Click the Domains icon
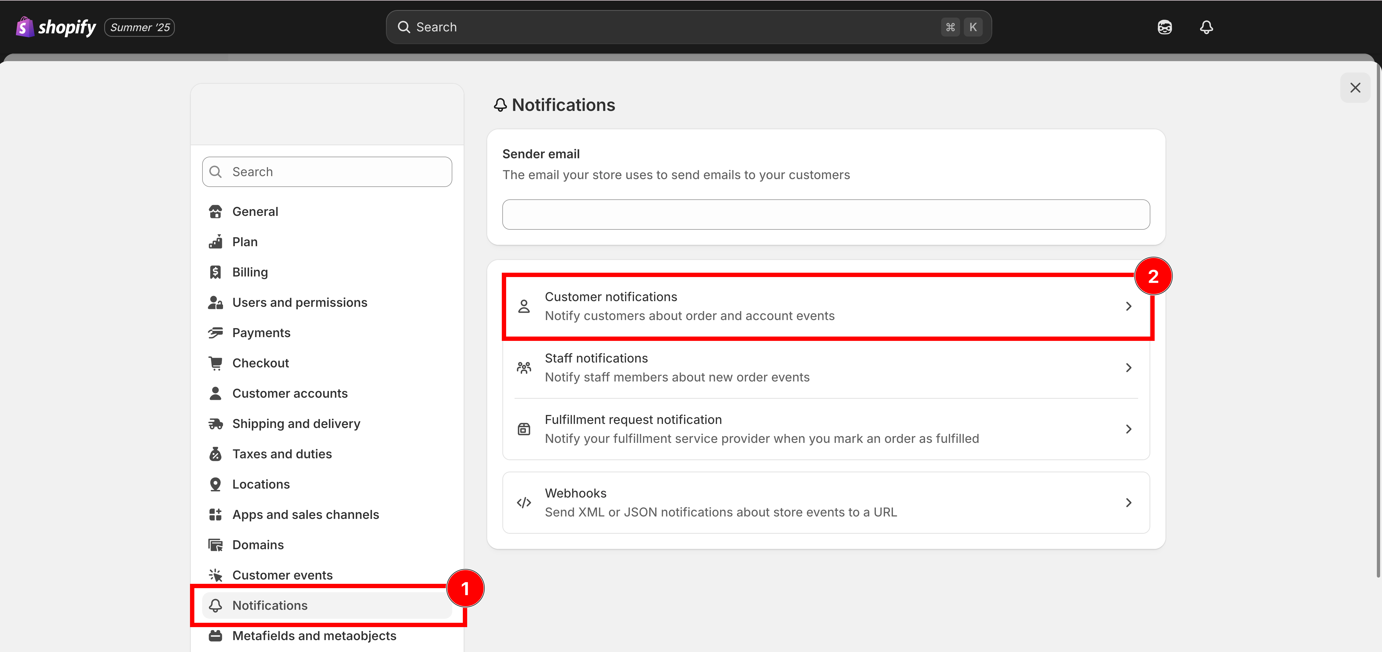Viewport: 1382px width, 652px height. tap(215, 545)
